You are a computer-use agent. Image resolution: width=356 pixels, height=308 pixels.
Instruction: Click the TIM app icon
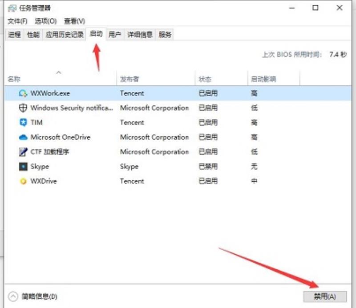[23, 123]
